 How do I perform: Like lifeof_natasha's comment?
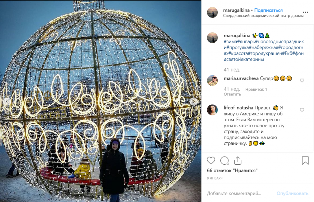click(302, 110)
